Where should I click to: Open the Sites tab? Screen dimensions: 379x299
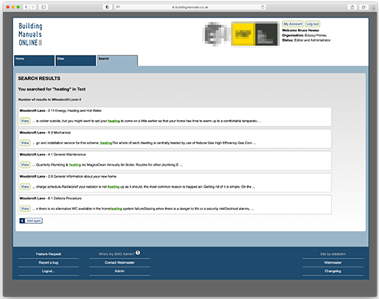click(76, 60)
